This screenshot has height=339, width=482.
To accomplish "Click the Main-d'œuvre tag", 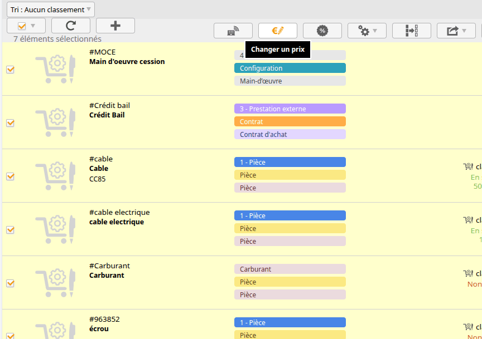I will (x=290, y=81).
